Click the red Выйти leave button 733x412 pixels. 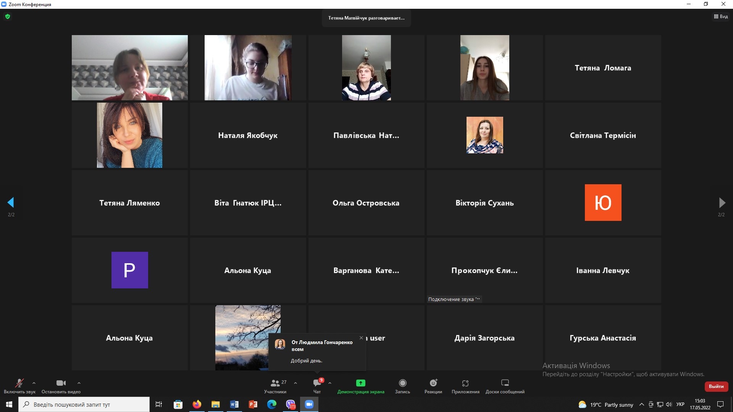[716, 386]
